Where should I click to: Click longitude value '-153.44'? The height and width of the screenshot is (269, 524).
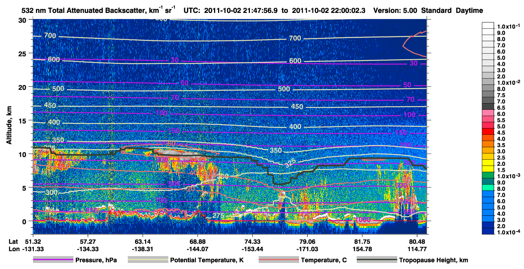coord(252,249)
